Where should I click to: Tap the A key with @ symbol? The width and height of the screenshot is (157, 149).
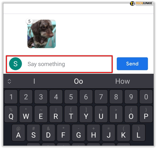pos(18,133)
